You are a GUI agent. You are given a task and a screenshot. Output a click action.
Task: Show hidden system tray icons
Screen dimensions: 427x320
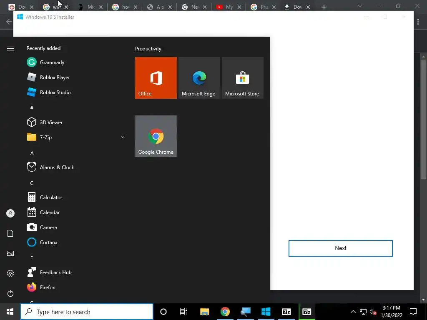(353, 312)
